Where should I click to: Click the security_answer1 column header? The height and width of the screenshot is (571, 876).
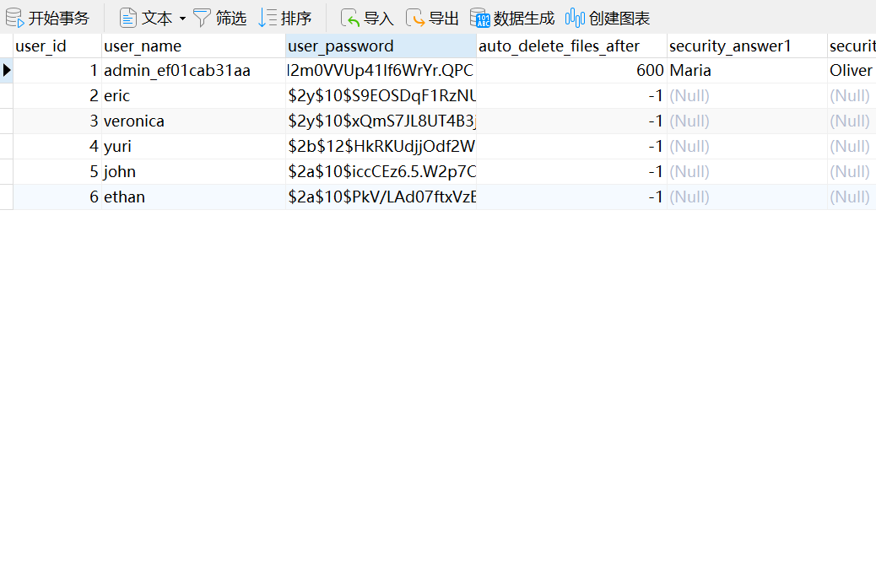click(746, 46)
